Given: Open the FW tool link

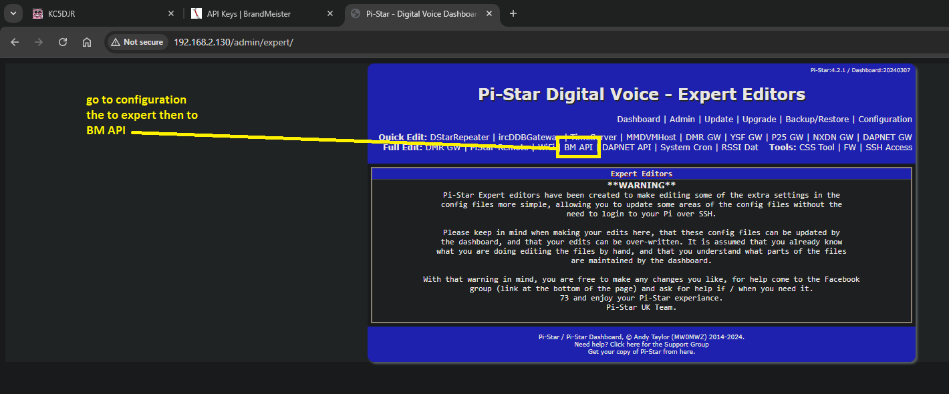Looking at the screenshot, I should (850, 148).
